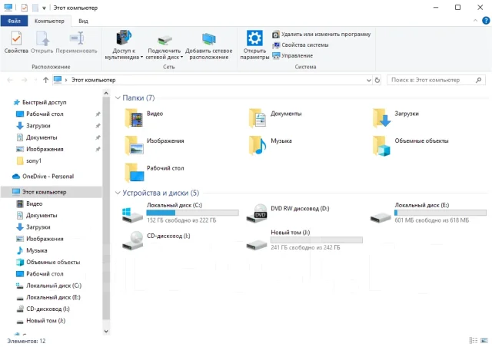Image resolution: width=492 pixels, height=347 pixels.
Task: Switch to the Компьютер ribbon tab
Action: click(49, 21)
